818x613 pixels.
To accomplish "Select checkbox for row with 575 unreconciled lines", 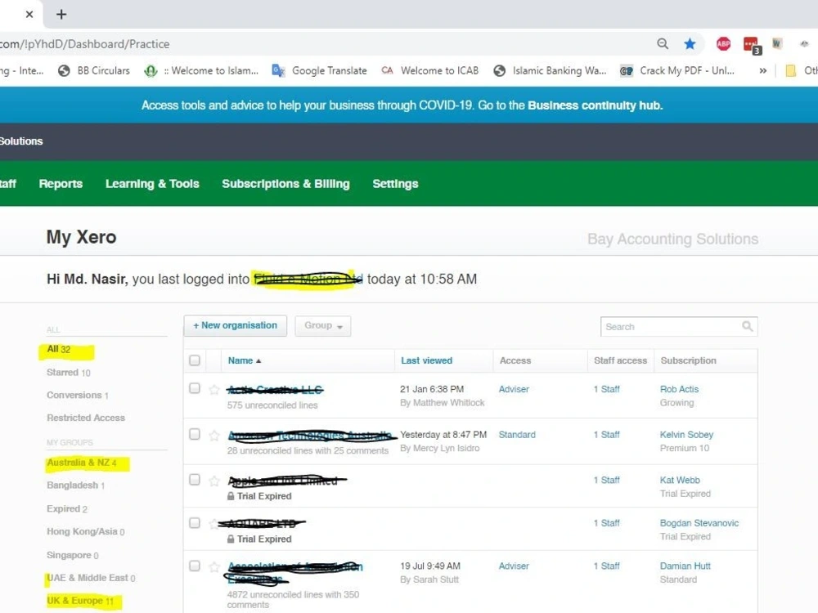I will (x=195, y=388).
